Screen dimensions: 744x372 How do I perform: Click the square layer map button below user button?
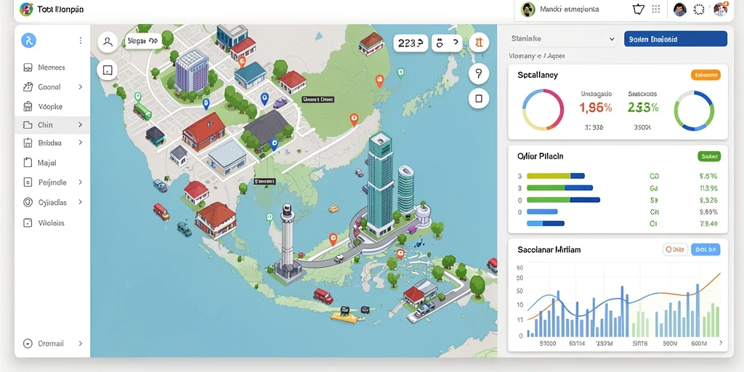[x=108, y=70]
